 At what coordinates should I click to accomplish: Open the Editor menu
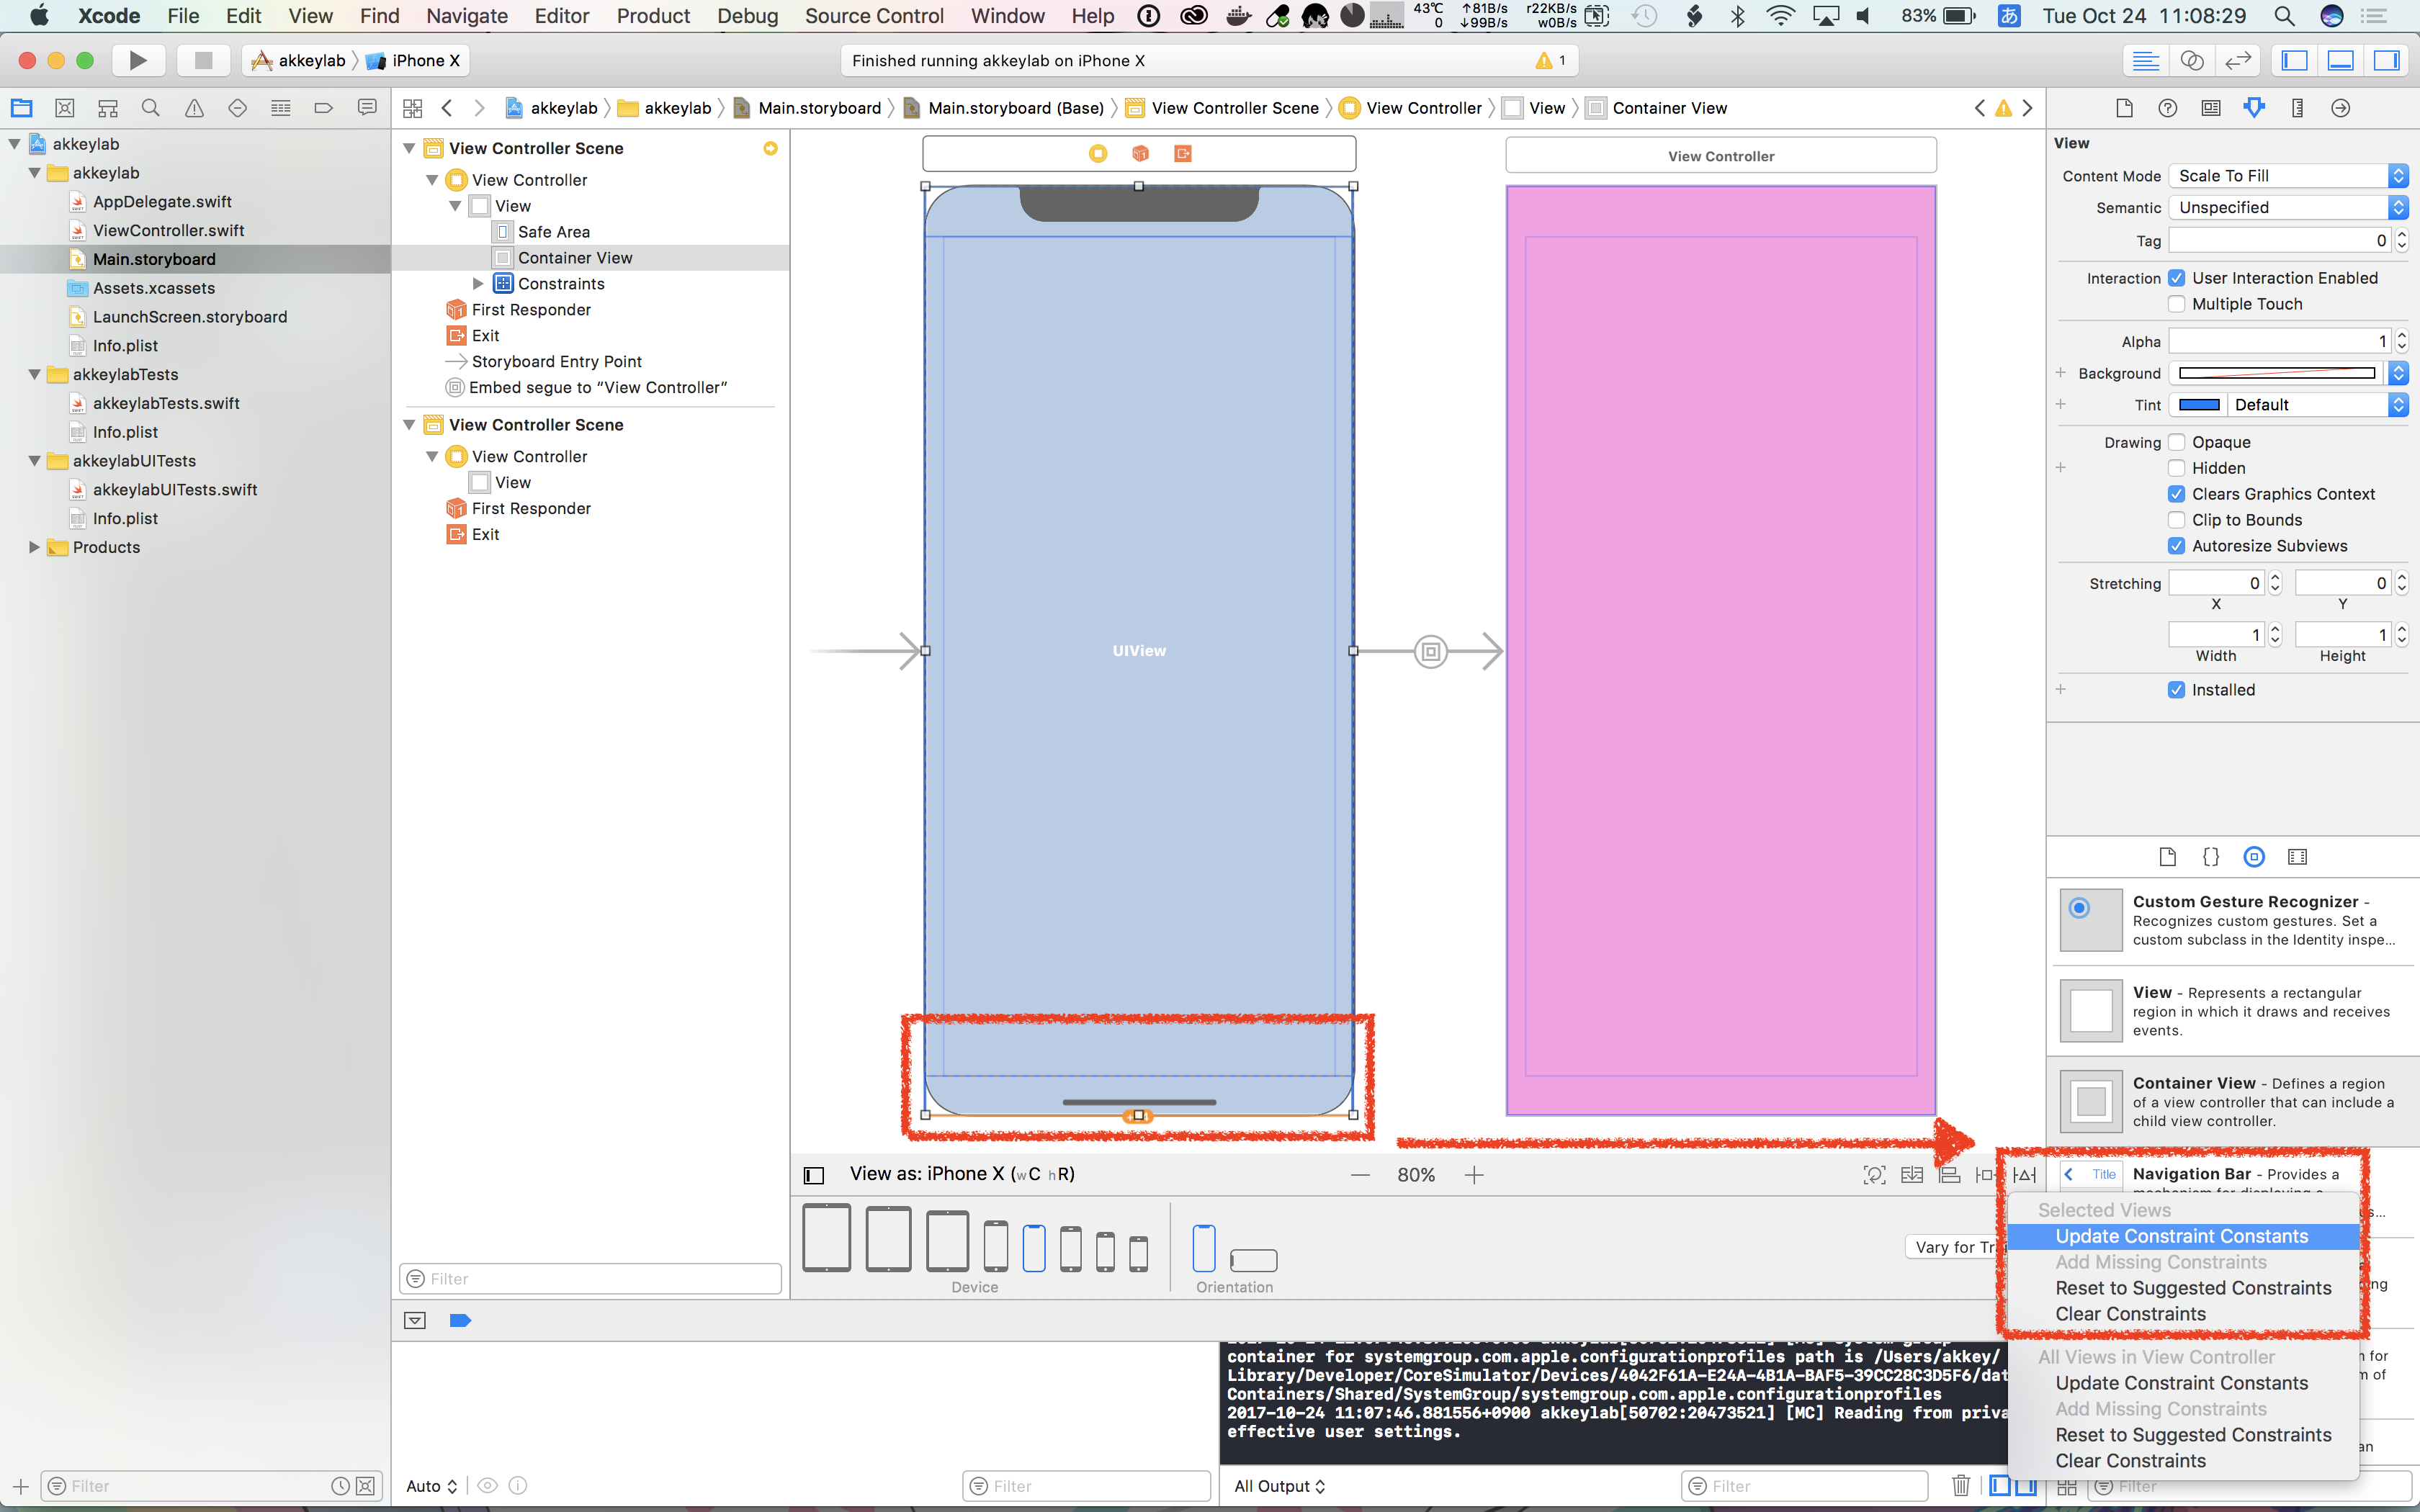pos(562,16)
